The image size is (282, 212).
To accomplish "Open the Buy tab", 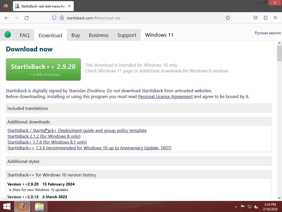I will [75, 35].
